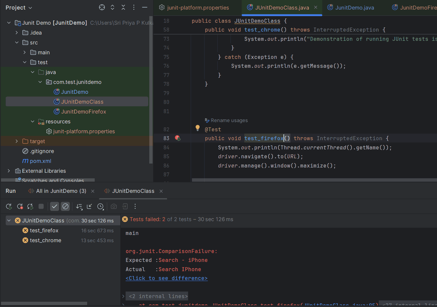Expand the target folder

[x=17, y=141]
